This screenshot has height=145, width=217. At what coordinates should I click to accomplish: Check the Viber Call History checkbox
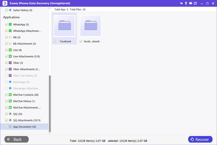(x=6, y=76)
